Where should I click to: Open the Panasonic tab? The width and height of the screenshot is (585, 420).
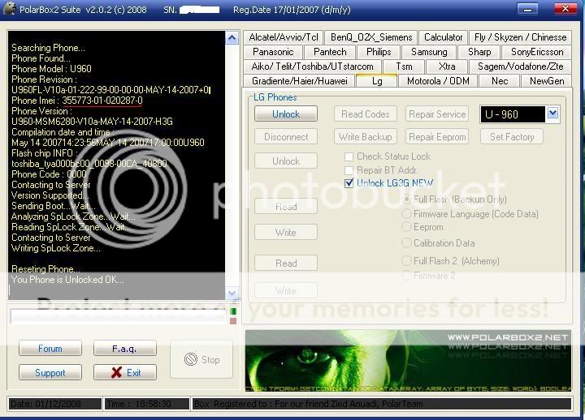tap(273, 52)
